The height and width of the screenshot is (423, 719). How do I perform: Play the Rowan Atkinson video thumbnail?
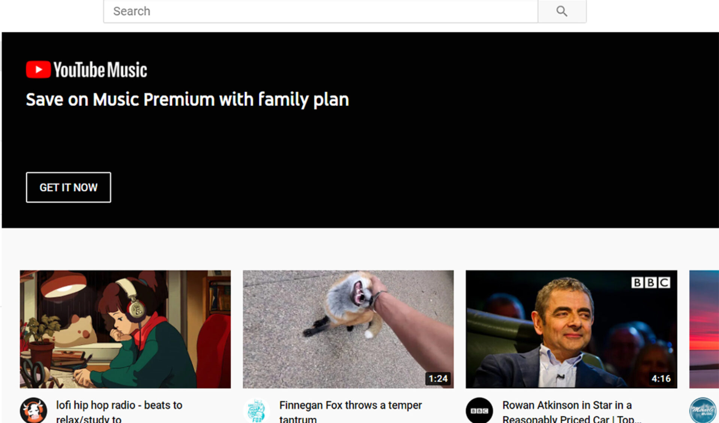pyautogui.click(x=571, y=329)
